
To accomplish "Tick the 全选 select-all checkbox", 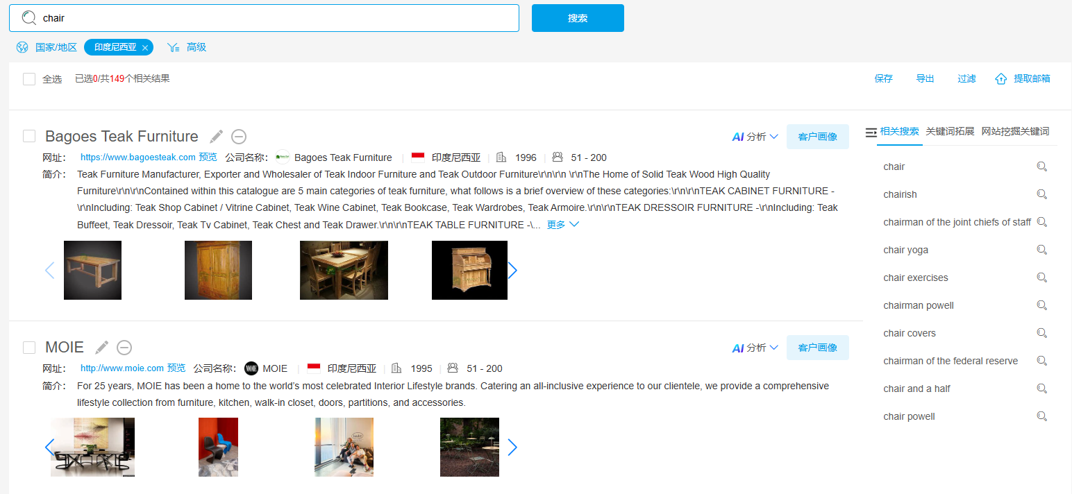I will point(29,79).
